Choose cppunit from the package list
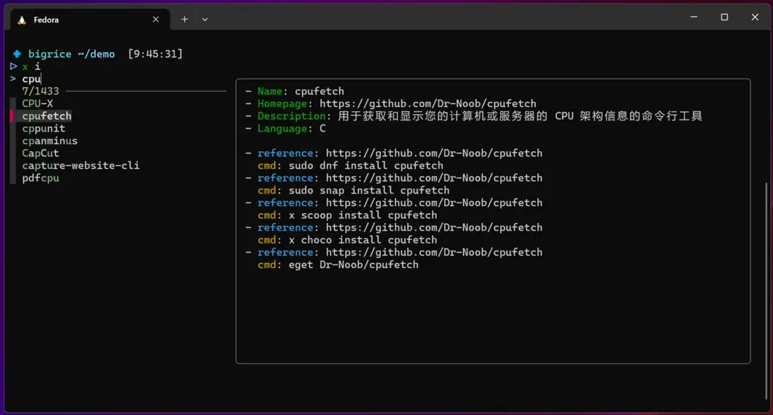773x415 pixels. pyautogui.click(x=44, y=129)
